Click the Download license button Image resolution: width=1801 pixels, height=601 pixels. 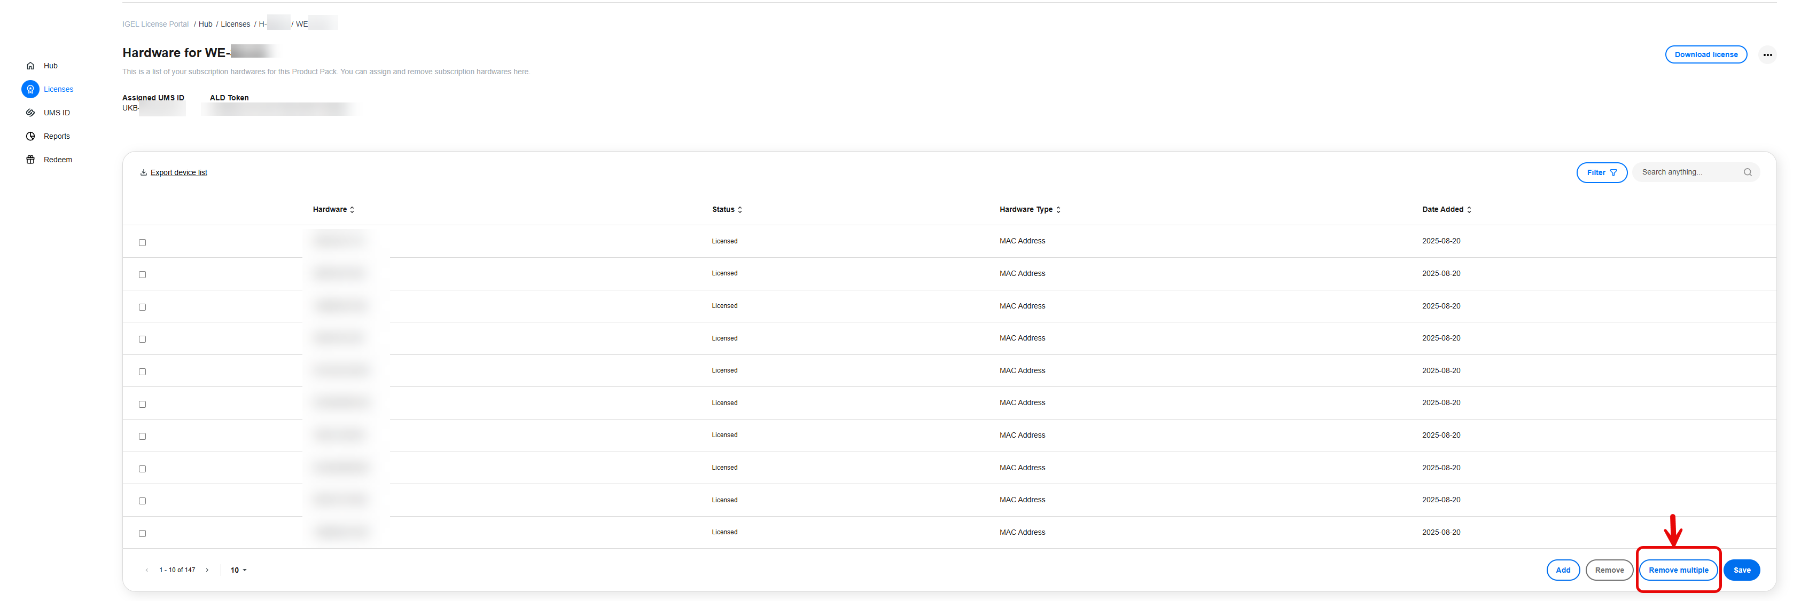pyautogui.click(x=1705, y=54)
